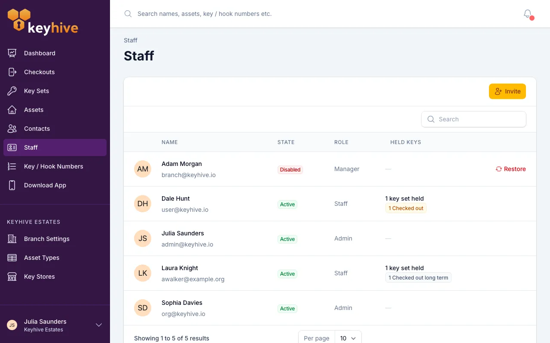Image resolution: width=550 pixels, height=343 pixels.
Task: Open Branch Settings in the sidebar
Action: 55,239
